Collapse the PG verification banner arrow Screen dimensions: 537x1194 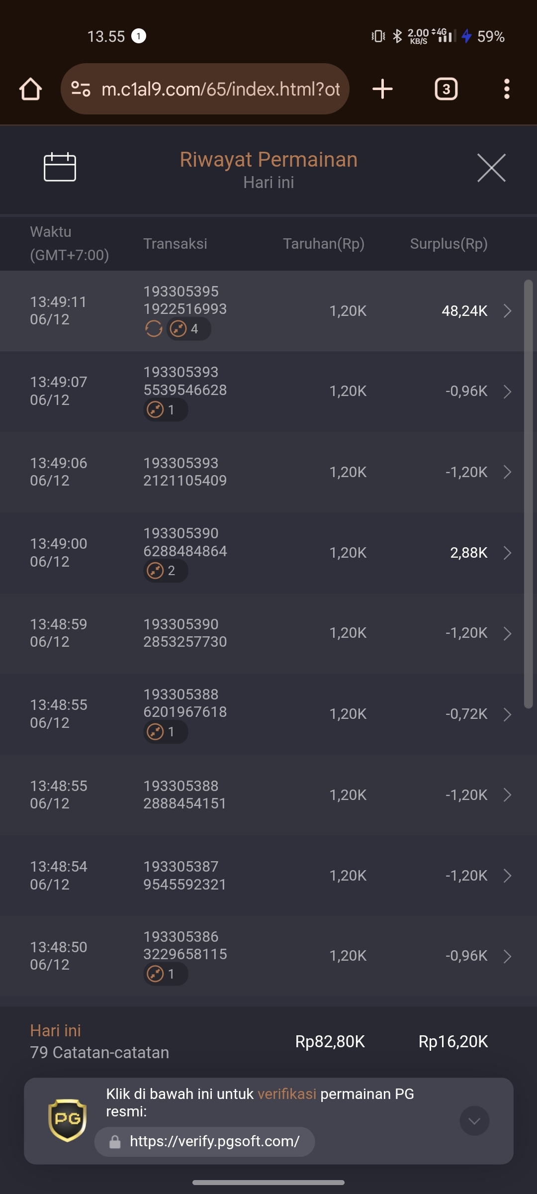474,1121
